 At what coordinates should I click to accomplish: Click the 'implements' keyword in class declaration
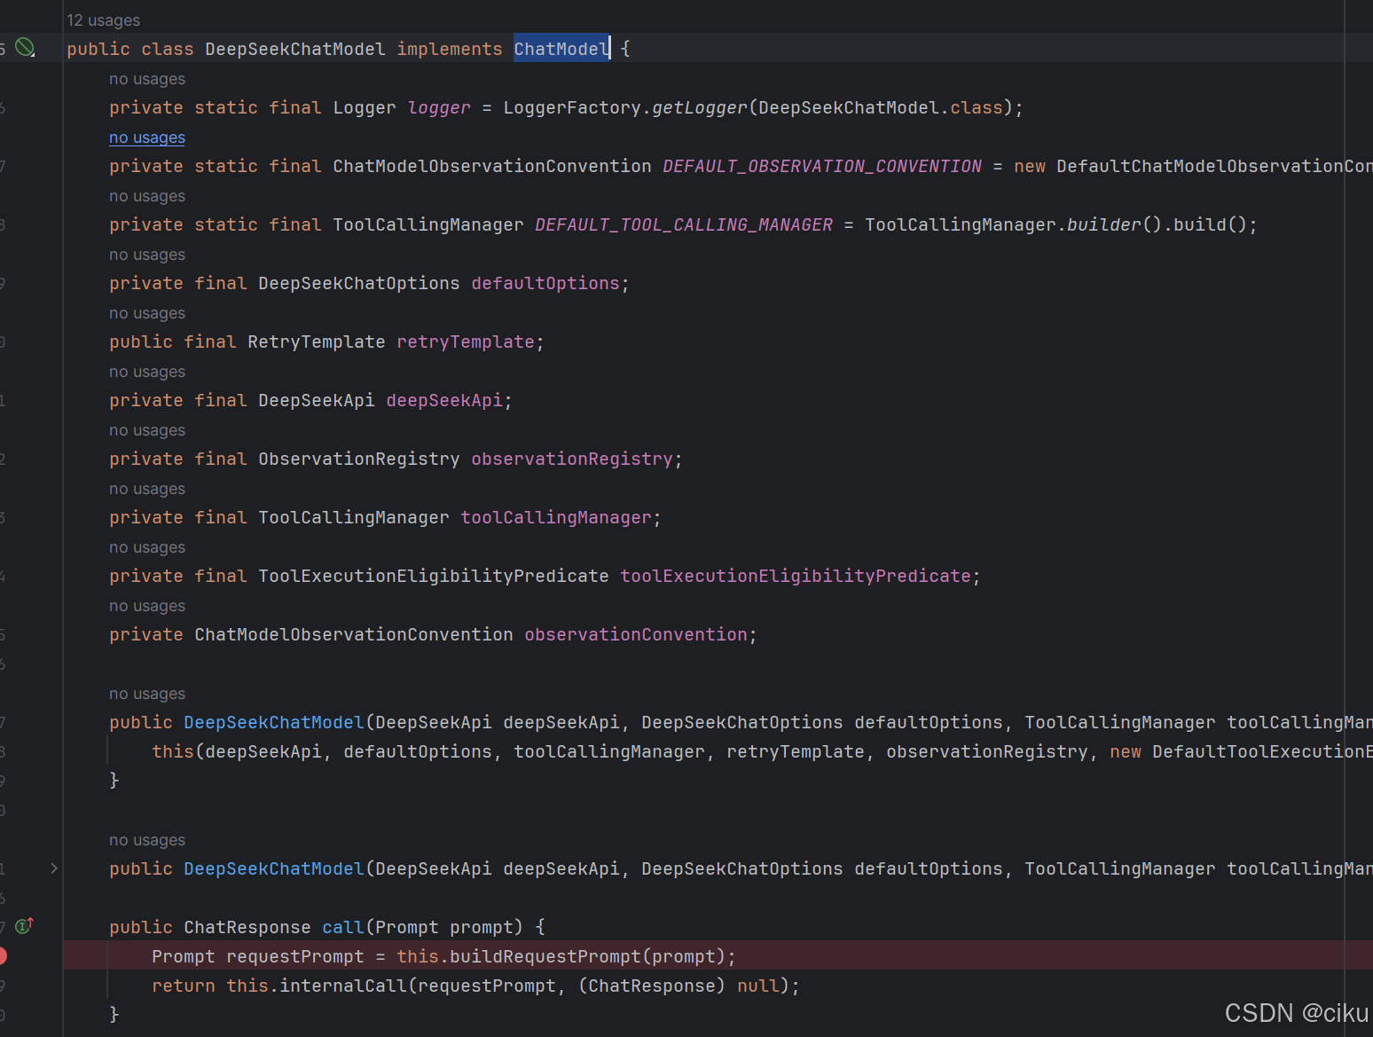pos(450,49)
